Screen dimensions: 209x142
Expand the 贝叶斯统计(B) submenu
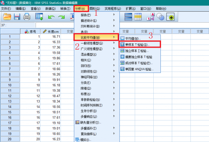(x=97, y=26)
